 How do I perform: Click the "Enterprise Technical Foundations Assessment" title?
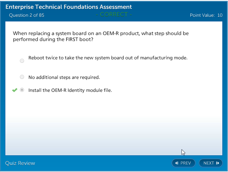(x=69, y=7)
